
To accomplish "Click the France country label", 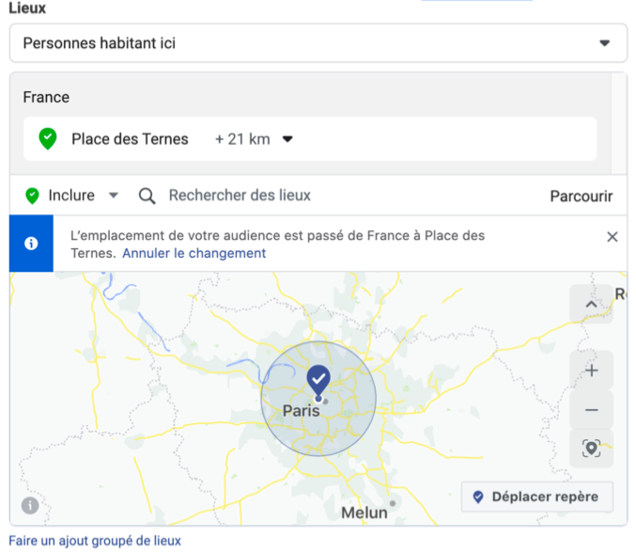I will click(46, 98).
